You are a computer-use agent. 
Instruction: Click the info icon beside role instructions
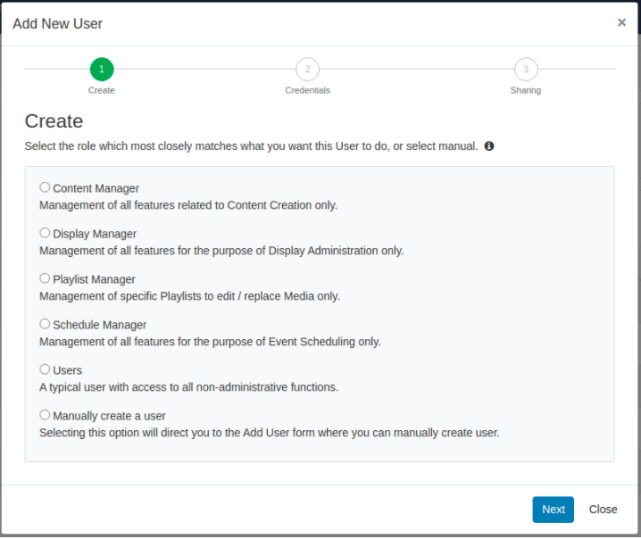coord(489,145)
